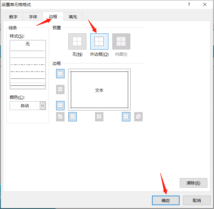Click the 文本 border preview area
The height and width of the screenshot is (209, 214).
click(99, 90)
